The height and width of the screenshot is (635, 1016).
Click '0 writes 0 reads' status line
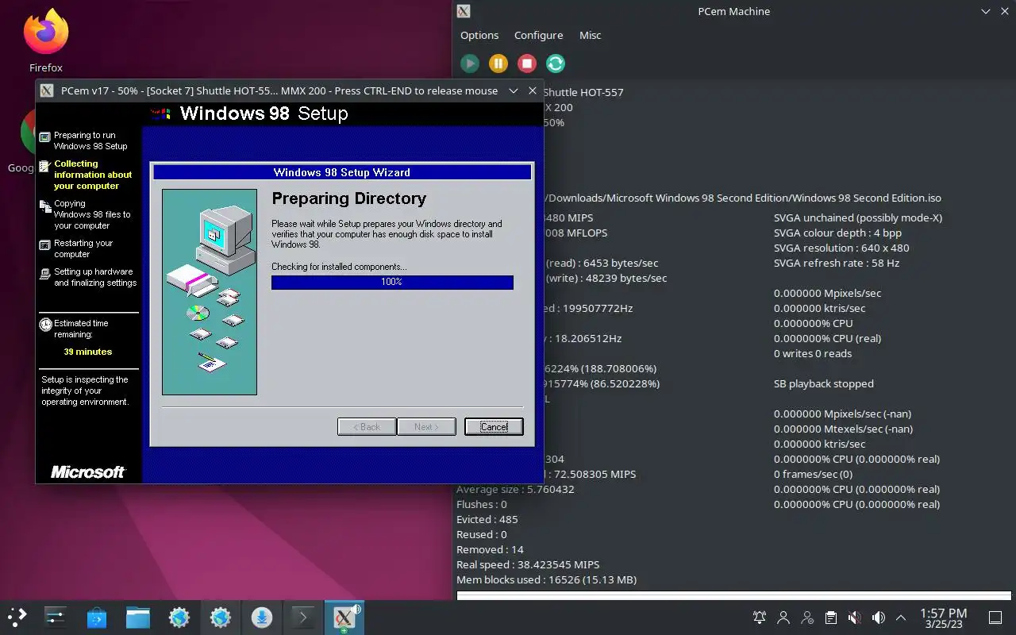[x=813, y=353]
